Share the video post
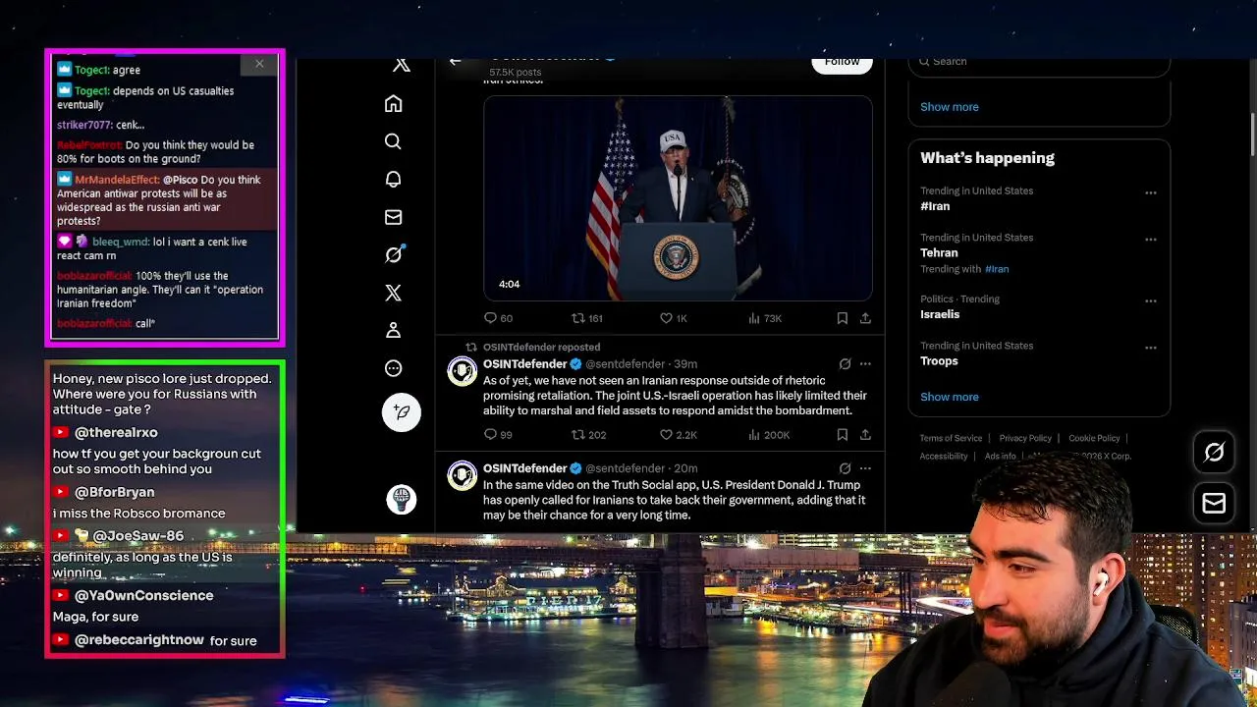This screenshot has height=707, width=1257. pyautogui.click(x=865, y=318)
